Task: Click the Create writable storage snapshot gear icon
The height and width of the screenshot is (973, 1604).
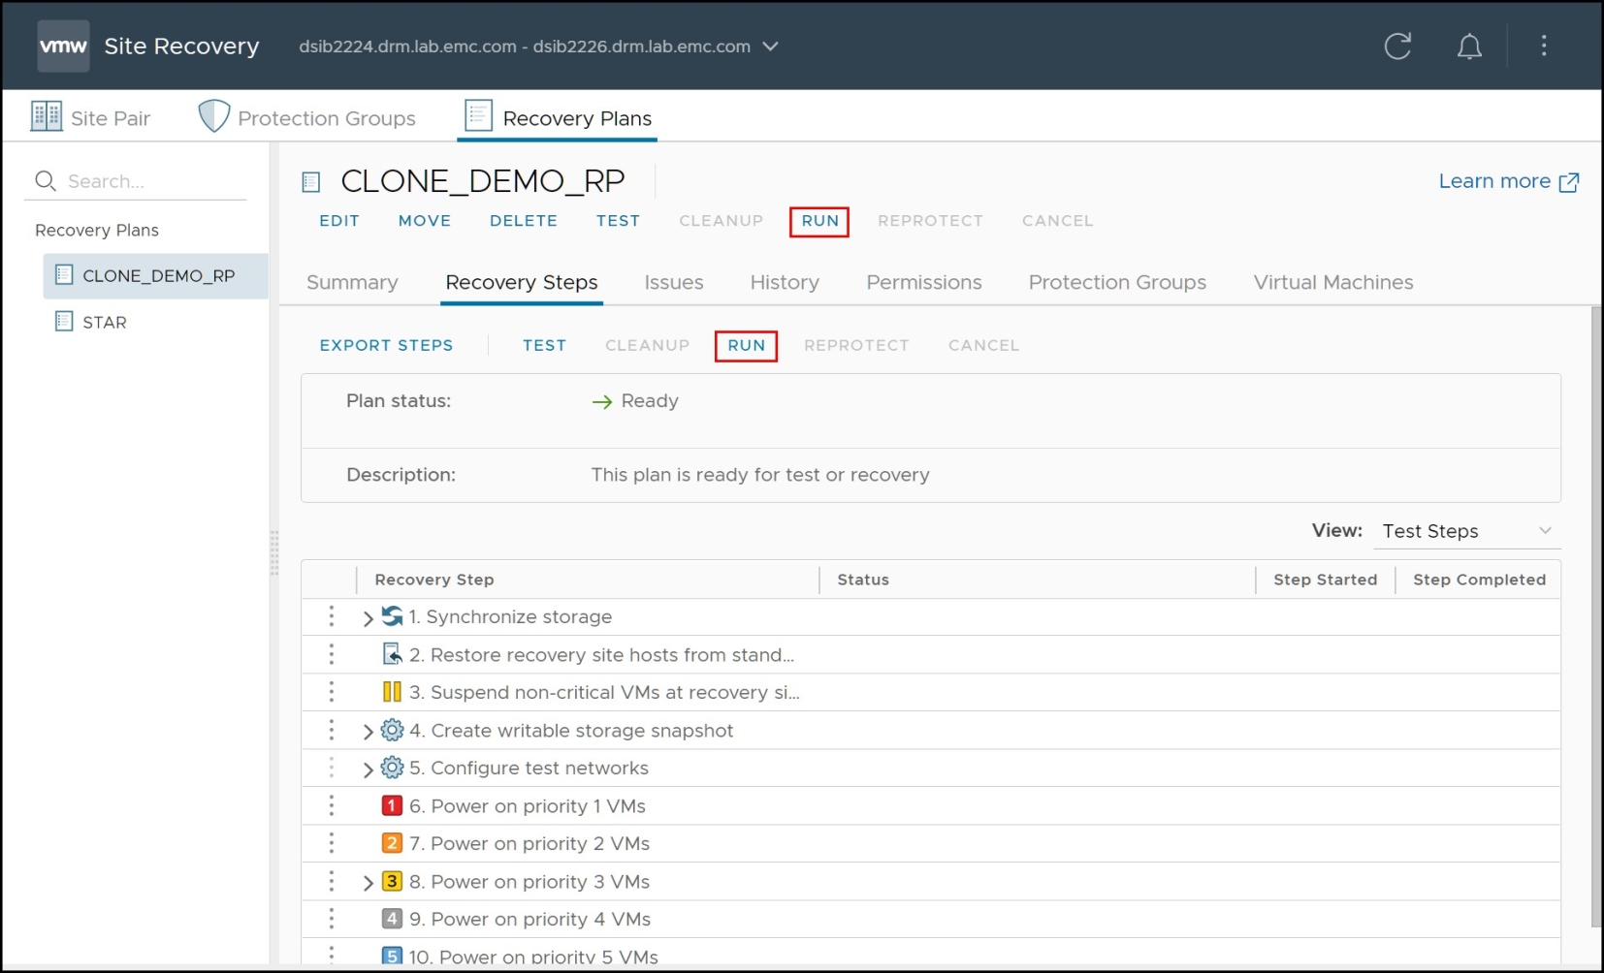Action: coord(392,730)
